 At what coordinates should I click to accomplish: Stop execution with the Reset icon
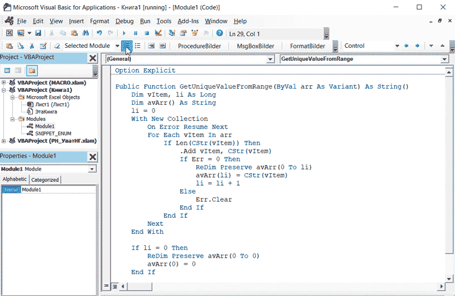(147, 34)
